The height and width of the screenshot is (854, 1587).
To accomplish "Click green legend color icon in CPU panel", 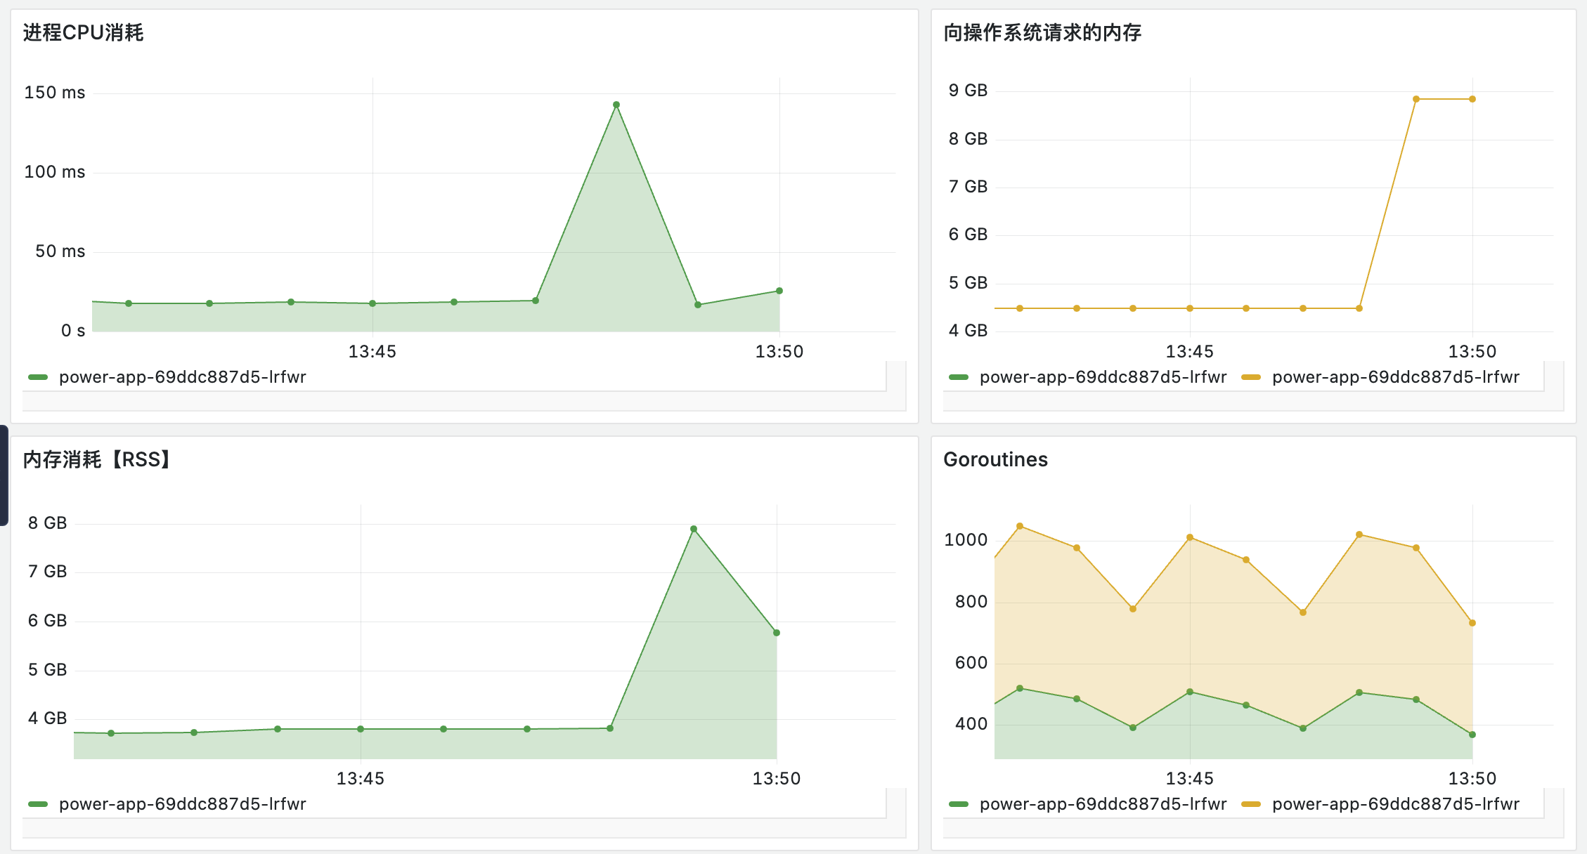I will (x=38, y=377).
